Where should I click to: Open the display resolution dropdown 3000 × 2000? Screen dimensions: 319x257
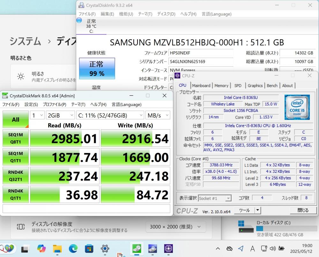click(175, 227)
